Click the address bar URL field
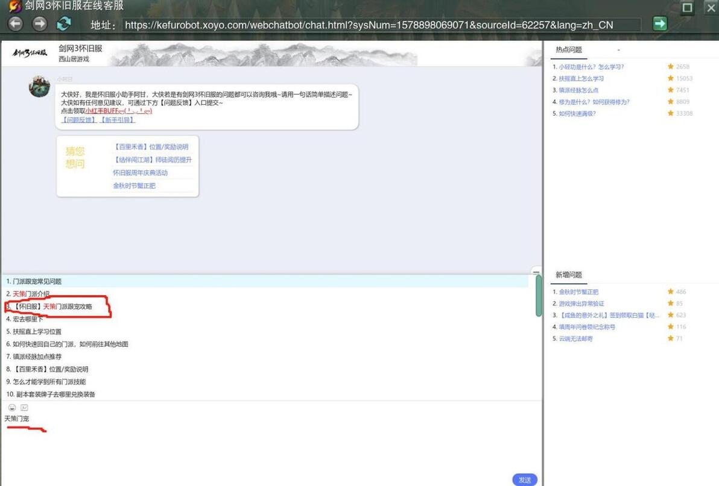Viewport: 719px width, 486px height. 381,25
